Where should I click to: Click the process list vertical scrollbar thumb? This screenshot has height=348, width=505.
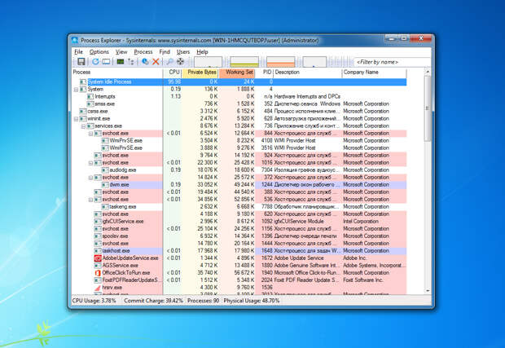tap(428, 108)
